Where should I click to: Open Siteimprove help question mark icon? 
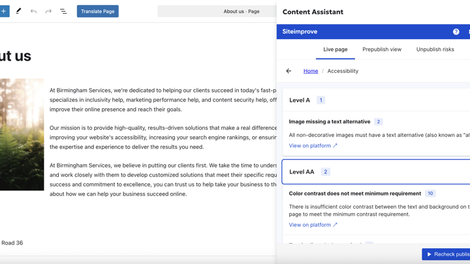click(456, 32)
